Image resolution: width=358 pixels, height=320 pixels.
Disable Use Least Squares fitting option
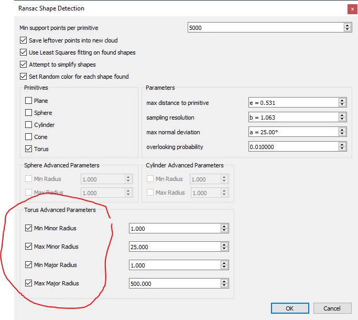[x=23, y=52]
